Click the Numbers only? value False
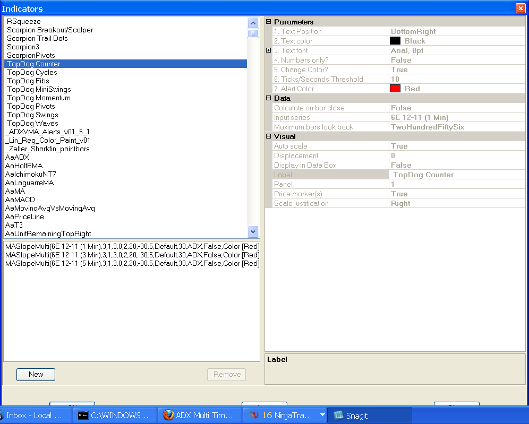Image resolution: width=529 pixels, height=424 pixels. tap(457, 60)
